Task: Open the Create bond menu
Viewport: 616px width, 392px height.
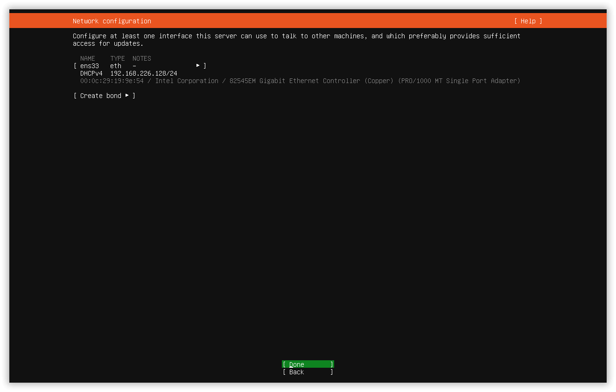Action: 105,96
